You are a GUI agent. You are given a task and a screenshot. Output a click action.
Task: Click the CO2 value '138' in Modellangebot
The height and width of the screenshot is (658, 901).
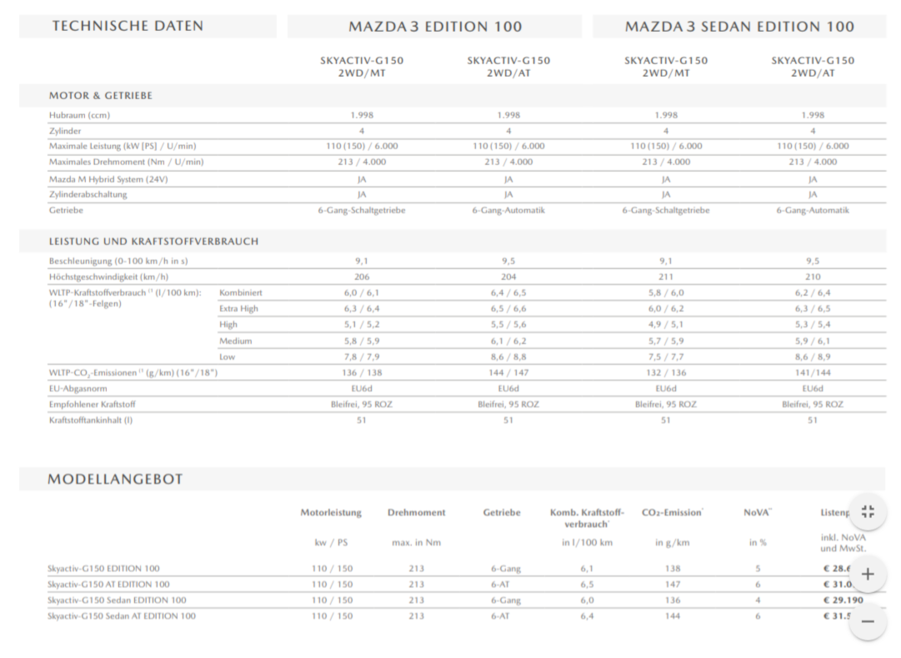coord(673,568)
